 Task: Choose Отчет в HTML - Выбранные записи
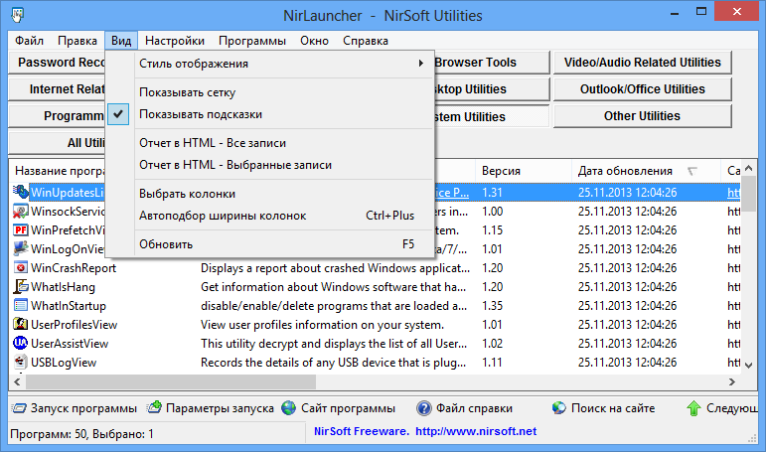coord(269,165)
